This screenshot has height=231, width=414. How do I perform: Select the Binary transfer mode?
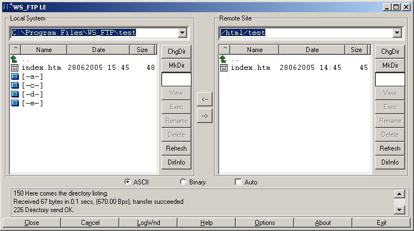point(183,182)
